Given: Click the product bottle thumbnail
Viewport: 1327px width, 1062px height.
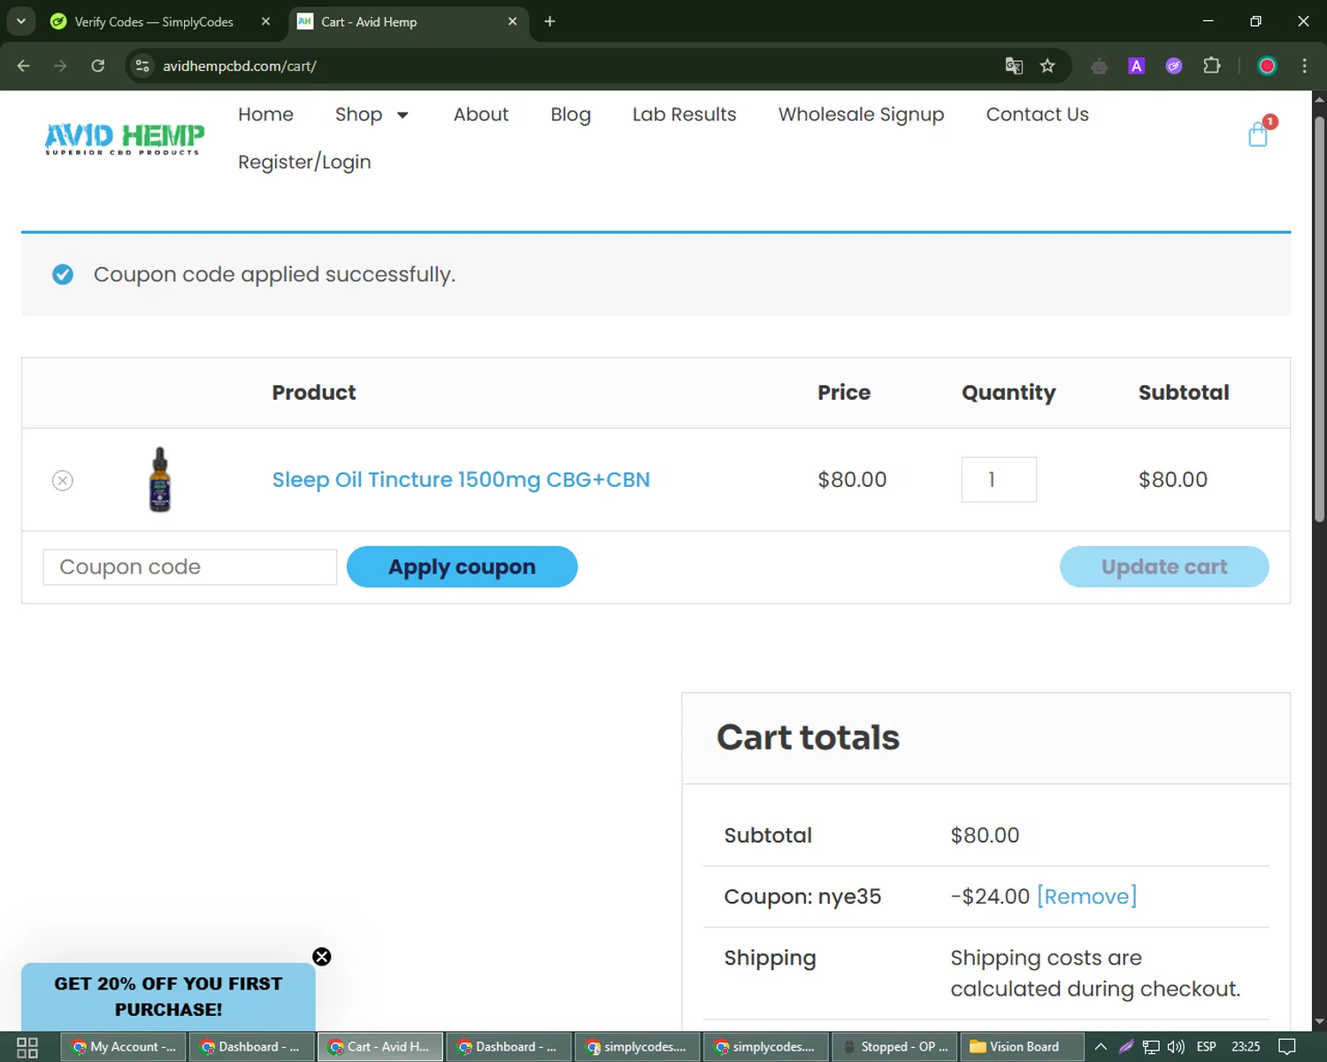Looking at the screenshot, I should (x=160, y=480).
